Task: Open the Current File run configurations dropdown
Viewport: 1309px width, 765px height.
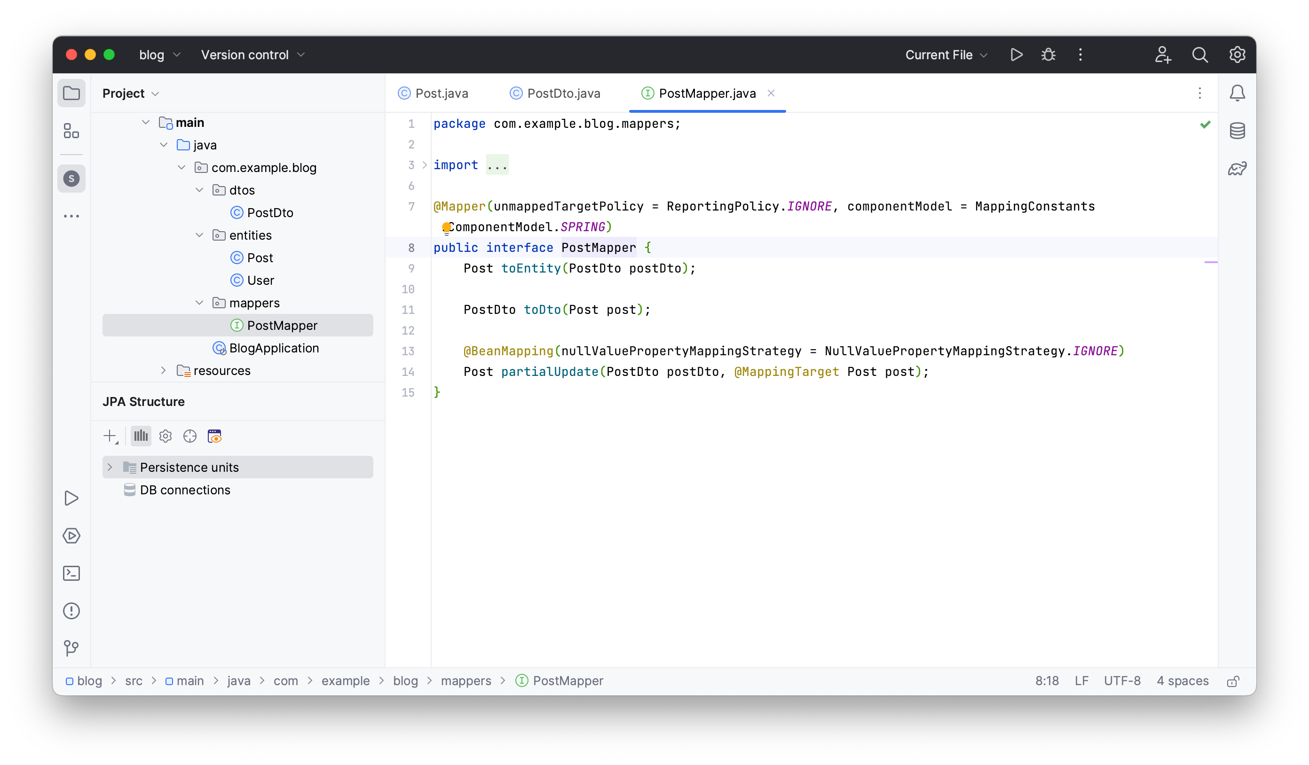Action: 945,55
